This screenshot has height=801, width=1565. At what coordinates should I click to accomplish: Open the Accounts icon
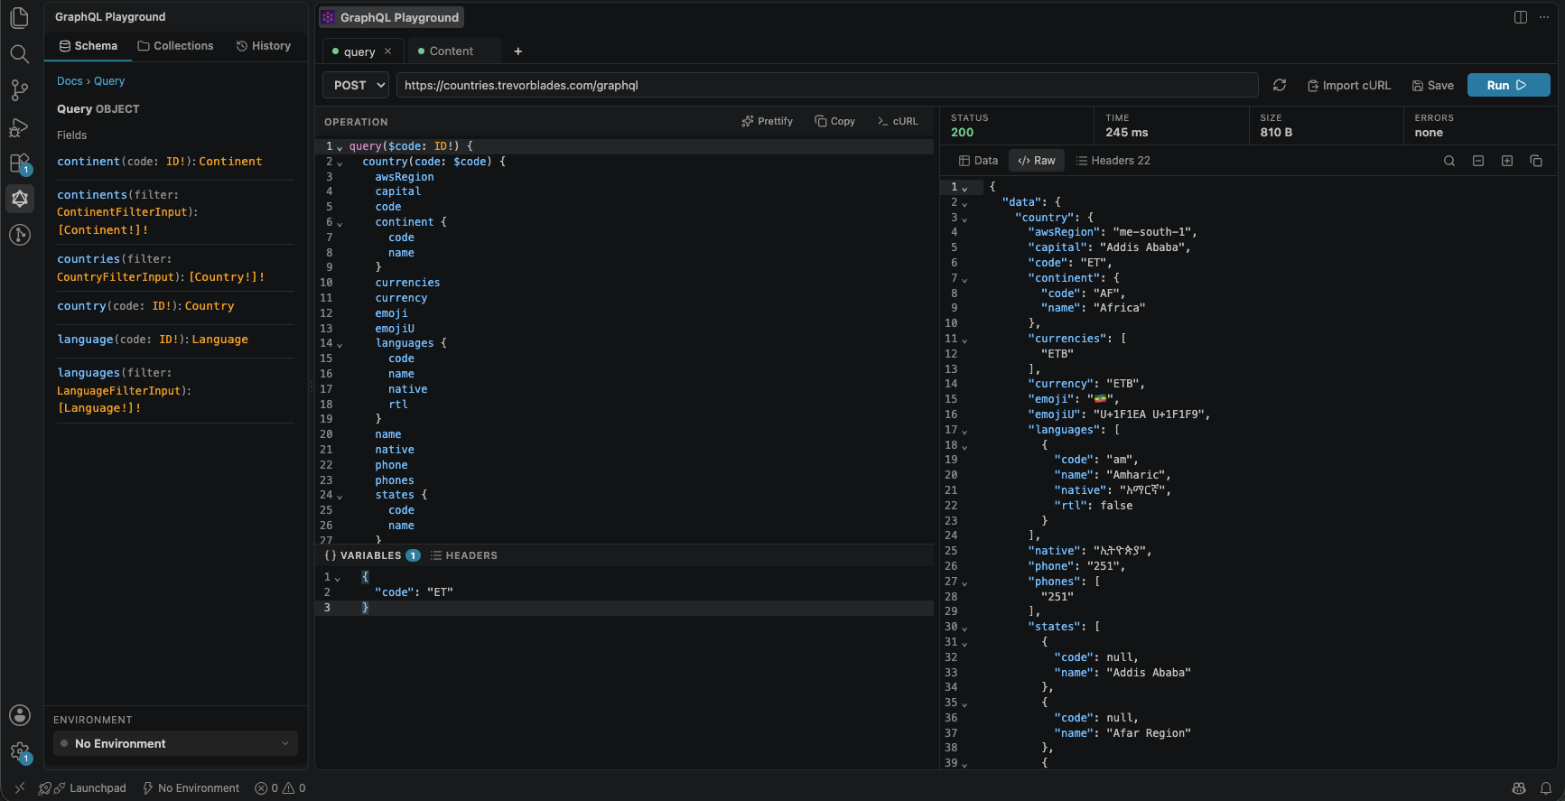[x=19, y=715]
